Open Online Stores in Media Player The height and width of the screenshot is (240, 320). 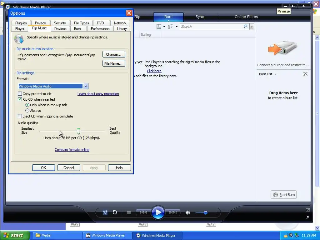click(x=246, y=17)
